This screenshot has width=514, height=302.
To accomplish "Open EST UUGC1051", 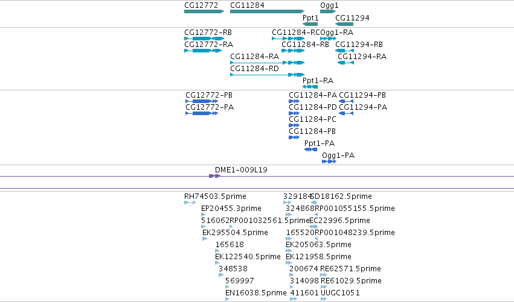I will [340, 293].
